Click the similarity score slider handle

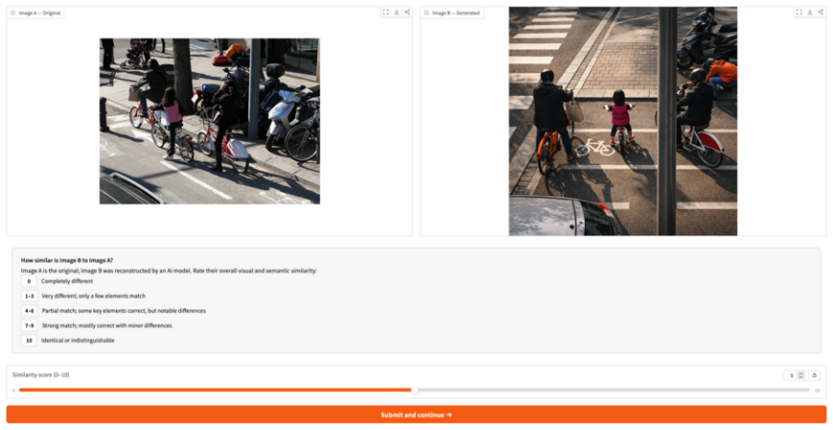point(415,390)
